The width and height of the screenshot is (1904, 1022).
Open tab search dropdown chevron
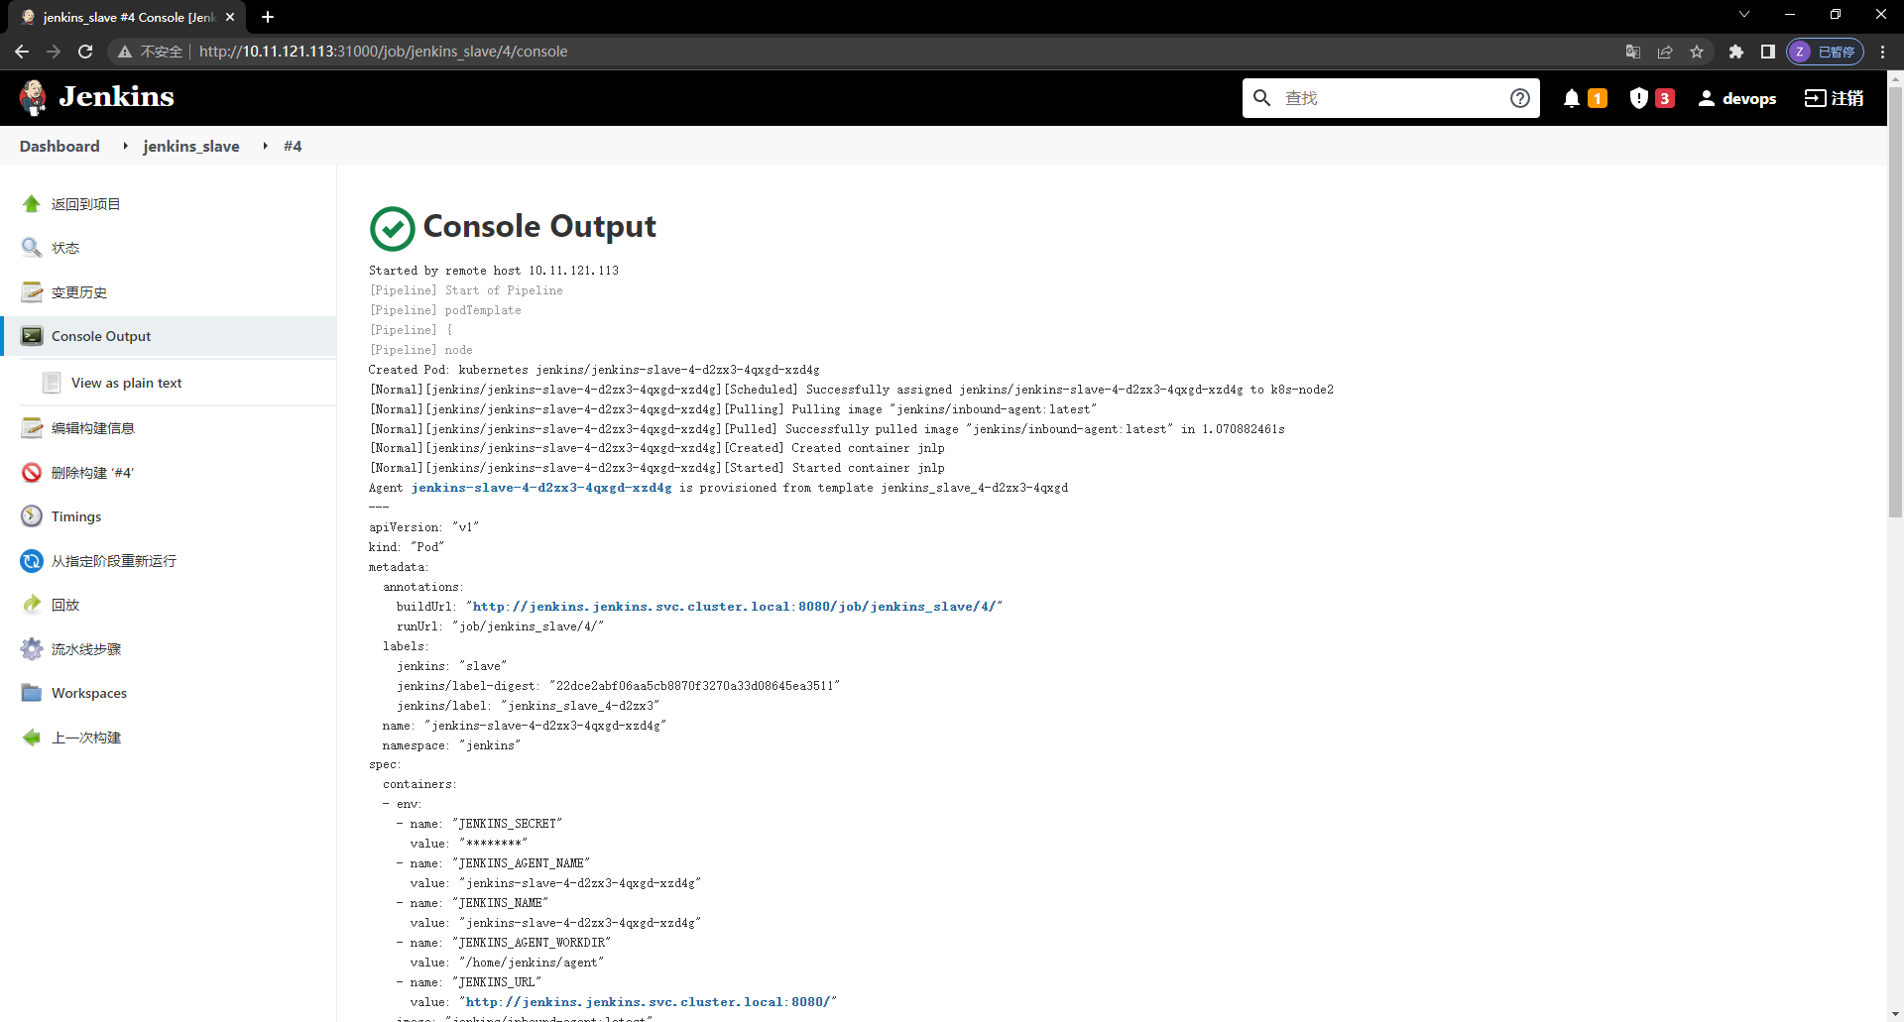(x=1744, y=14)
